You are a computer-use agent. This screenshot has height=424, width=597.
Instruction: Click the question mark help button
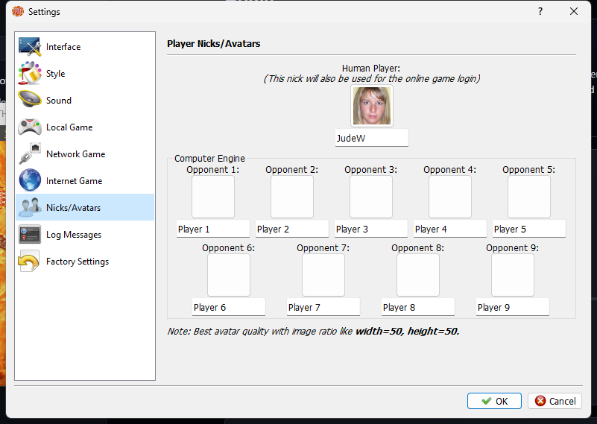point(540,11)
